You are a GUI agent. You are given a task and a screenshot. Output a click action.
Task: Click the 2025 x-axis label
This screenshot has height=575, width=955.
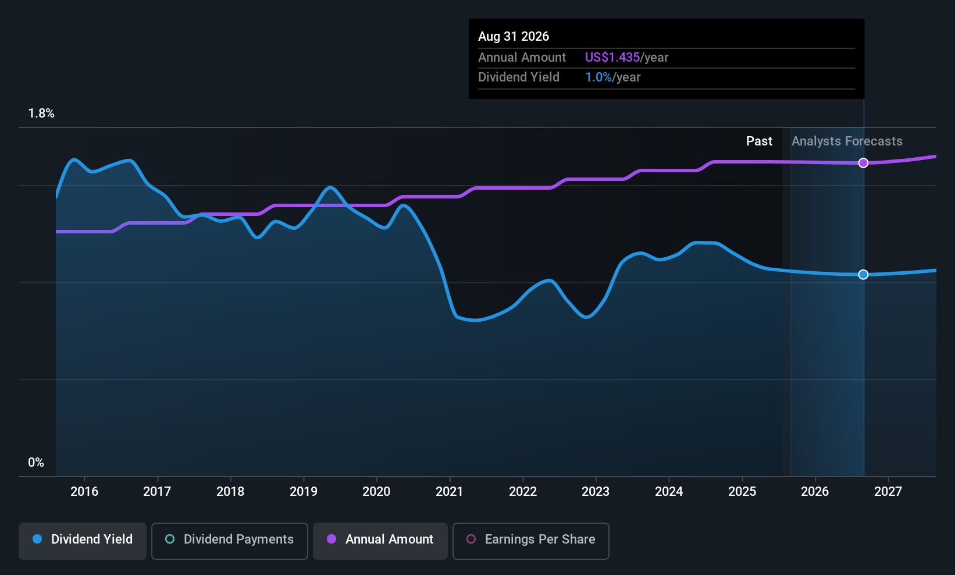(x=742, y=492)
